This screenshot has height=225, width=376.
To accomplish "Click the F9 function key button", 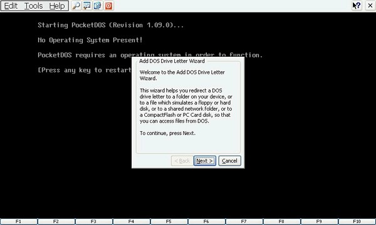I will 320,221.
